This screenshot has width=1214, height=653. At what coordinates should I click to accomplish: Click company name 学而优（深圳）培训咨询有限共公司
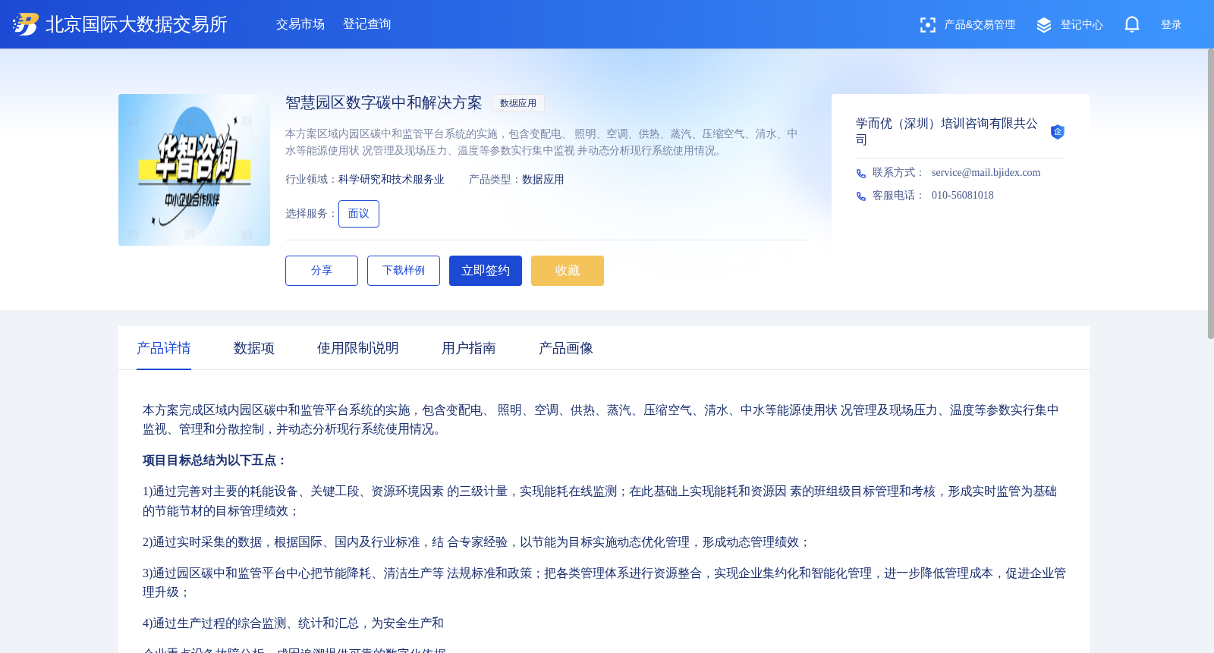(947, 131)
